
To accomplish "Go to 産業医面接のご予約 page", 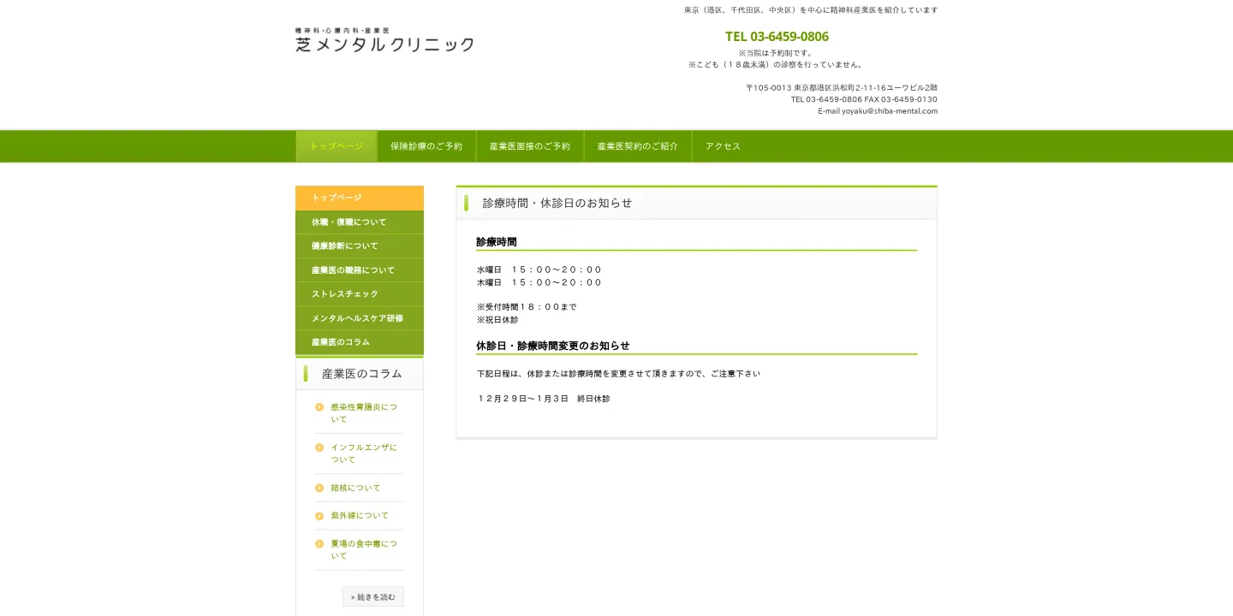I will pos(529,146).
